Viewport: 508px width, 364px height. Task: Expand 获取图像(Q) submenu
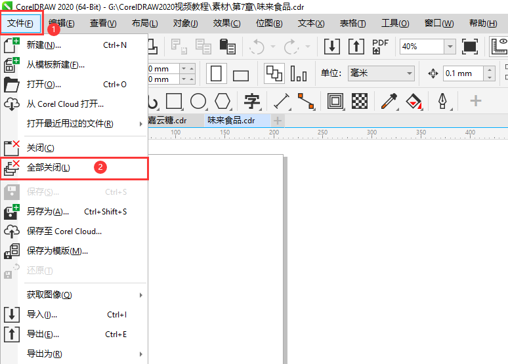pos(74,295)
